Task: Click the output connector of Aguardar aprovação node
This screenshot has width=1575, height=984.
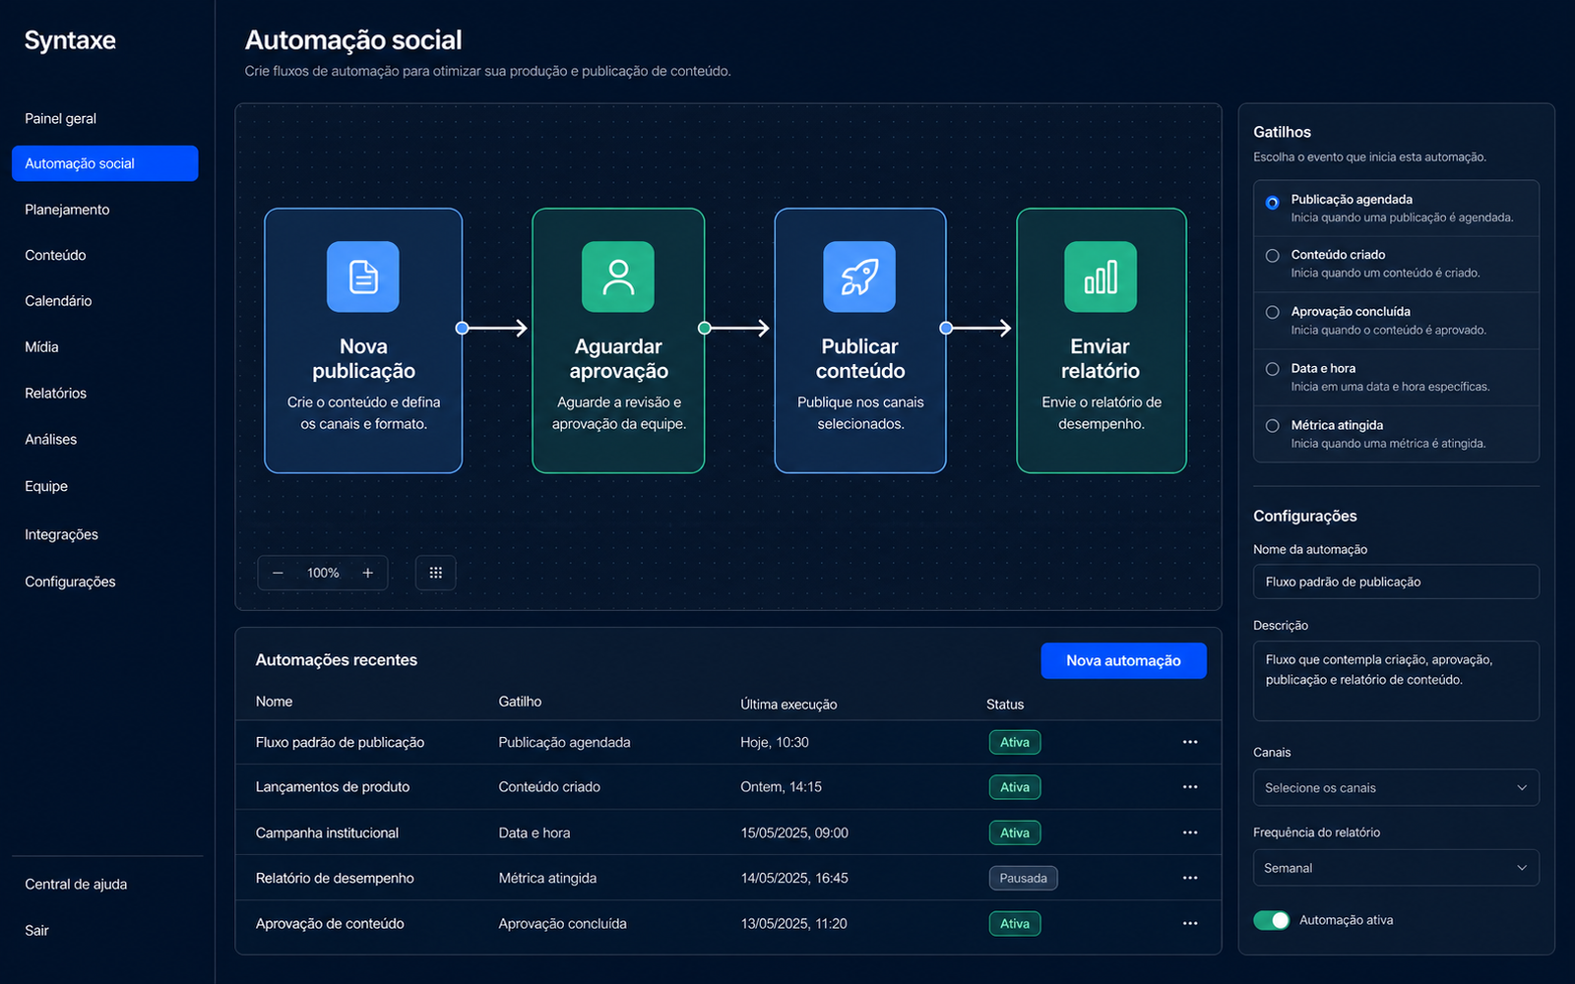Action: pos(704,328)
